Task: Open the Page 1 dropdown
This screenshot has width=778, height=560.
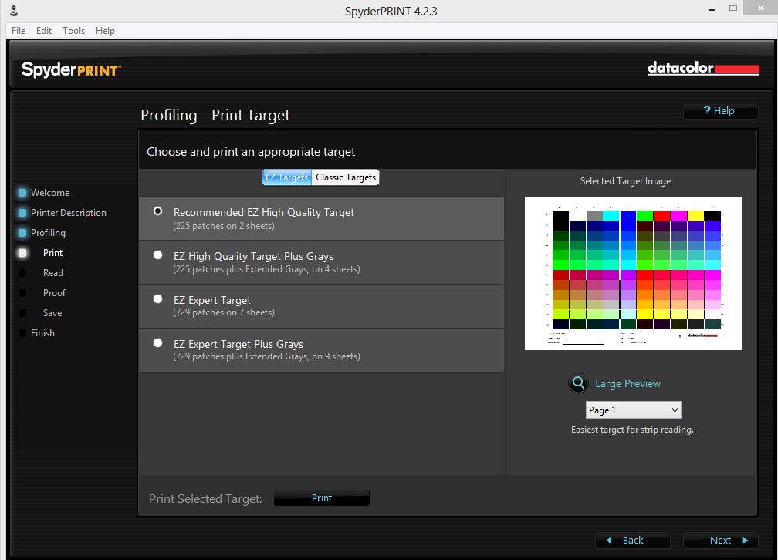Action: (x=633, y=410)
